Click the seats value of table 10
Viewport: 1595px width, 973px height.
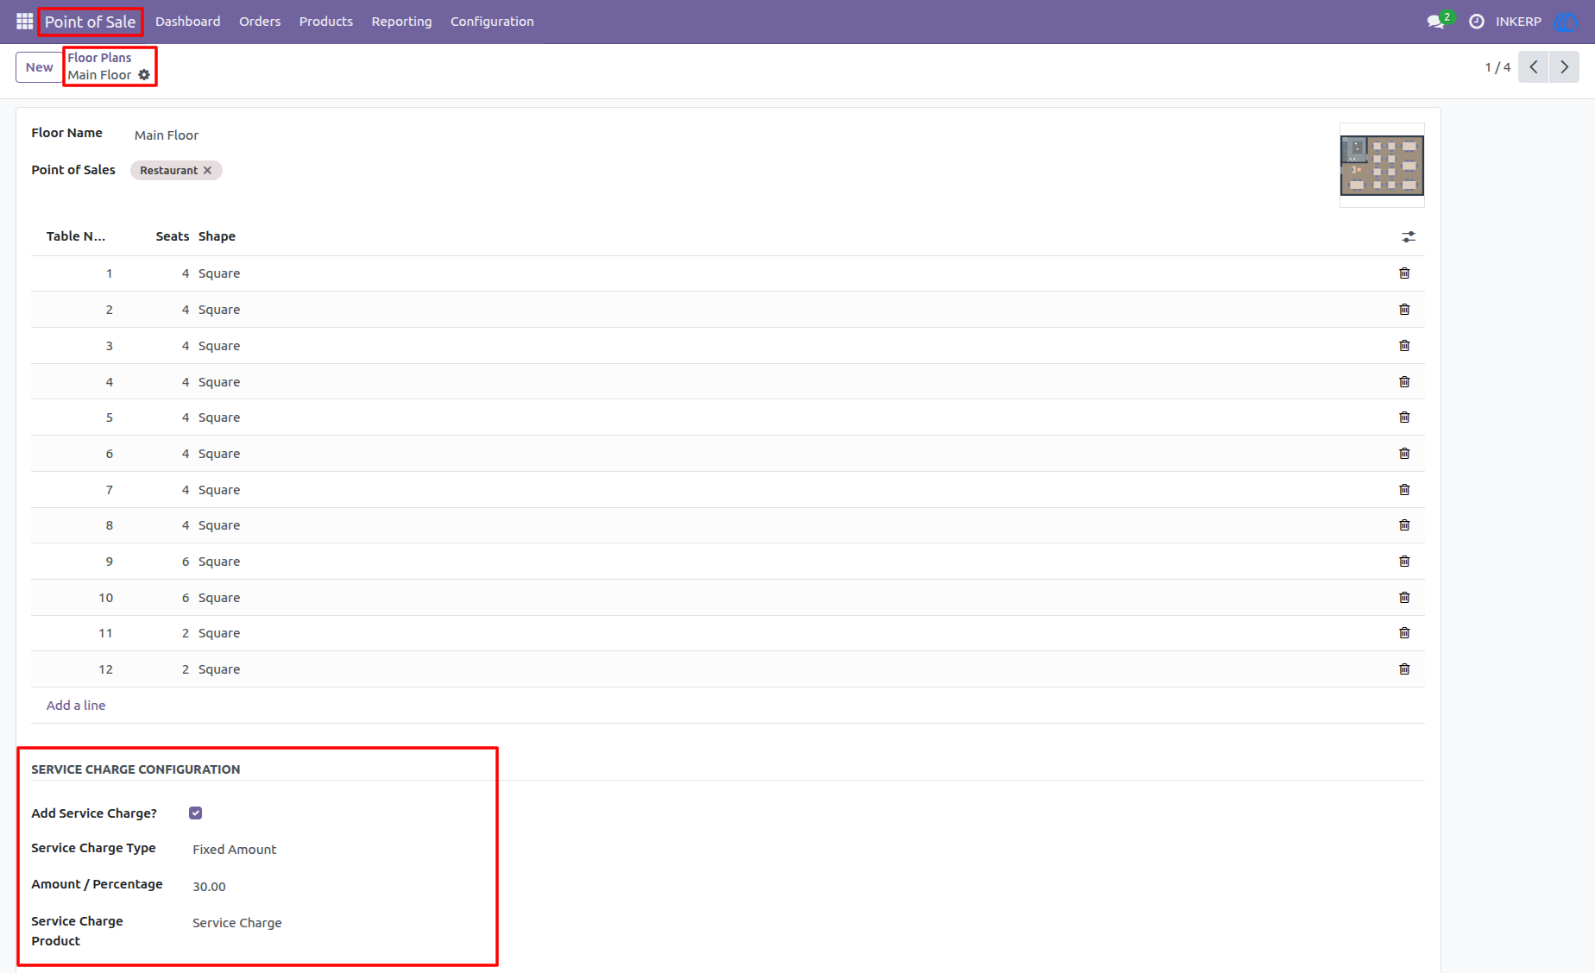(x=186, y=598)
